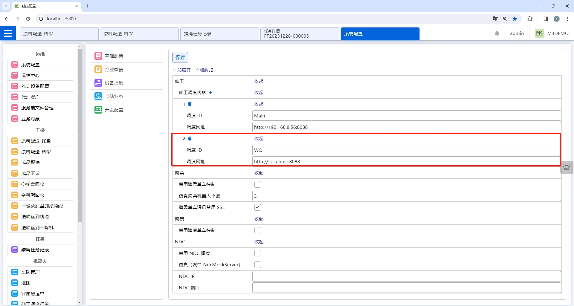
Task: Collapse the 仙工调度内核 group
Action: pyautogui.click(x=259, y=93)
